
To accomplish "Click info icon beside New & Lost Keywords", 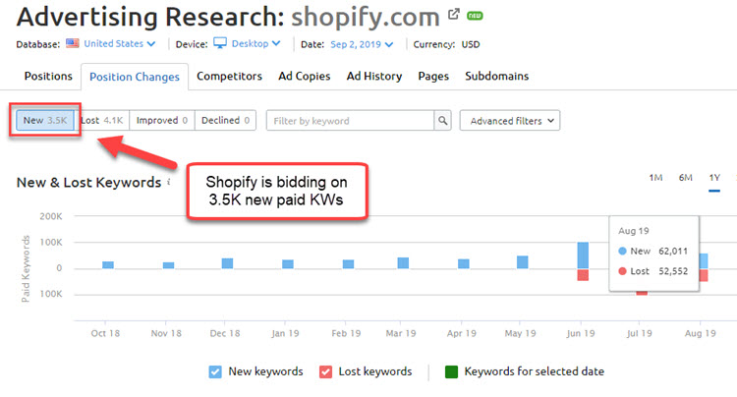I will 168,182.
